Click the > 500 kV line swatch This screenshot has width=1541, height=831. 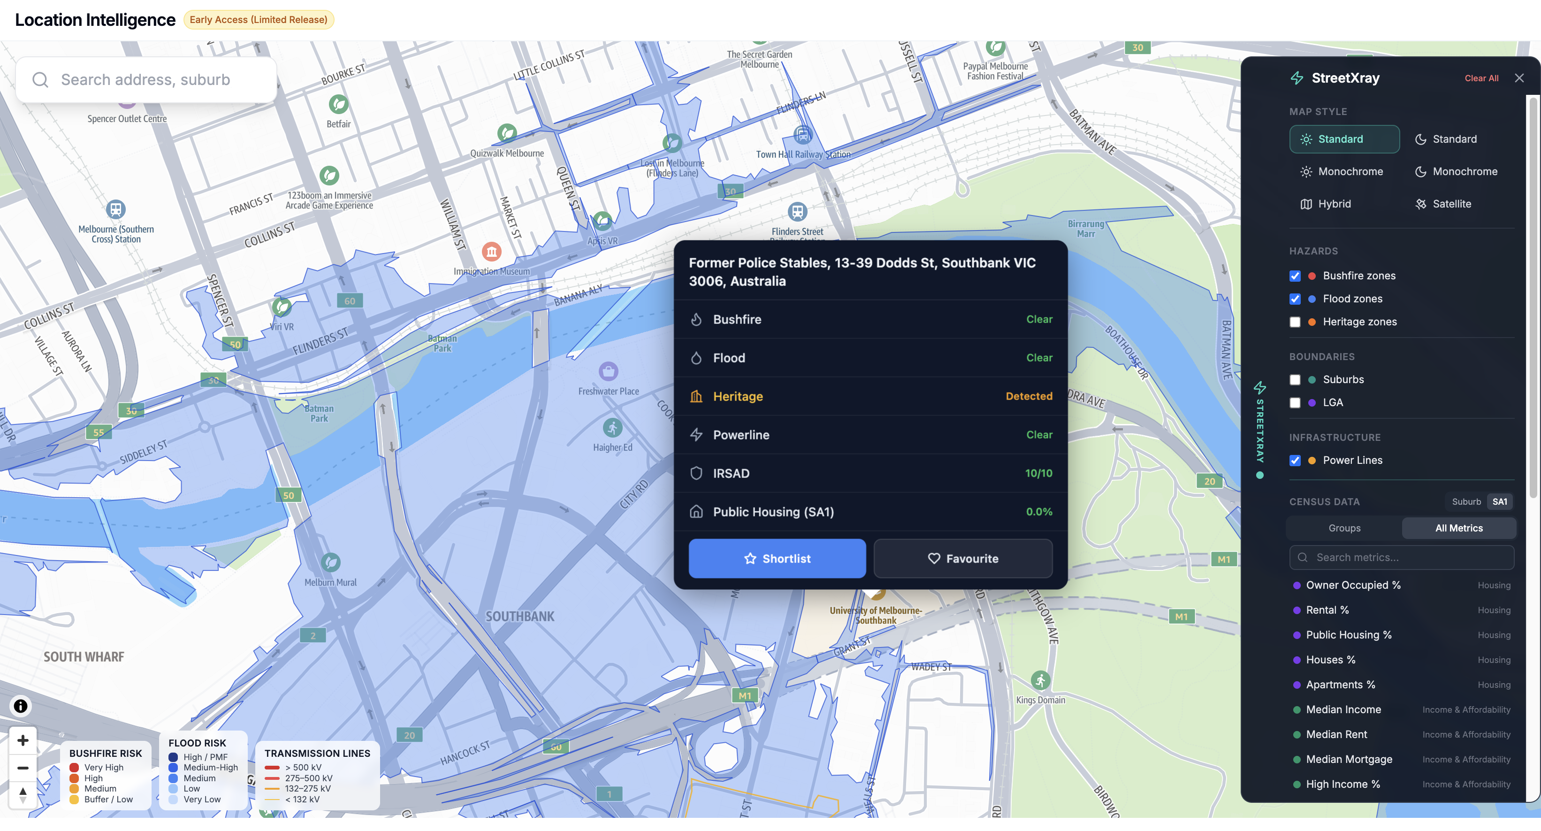(x=272, y=768)
